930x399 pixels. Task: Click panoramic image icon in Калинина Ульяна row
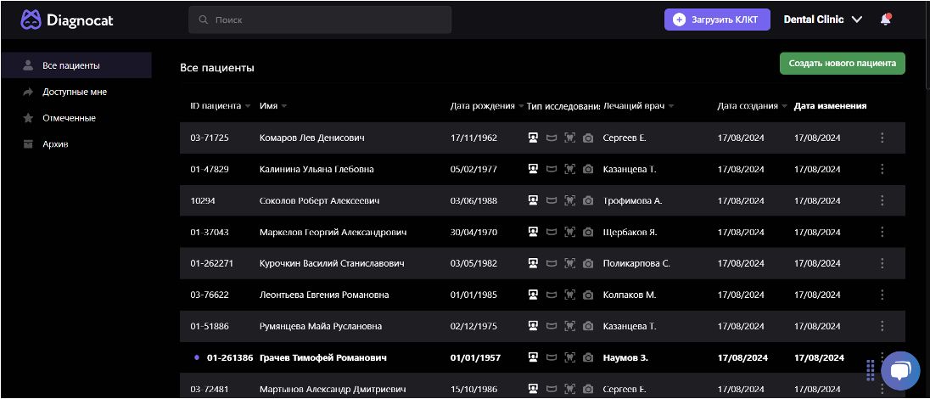coord(552,169)
